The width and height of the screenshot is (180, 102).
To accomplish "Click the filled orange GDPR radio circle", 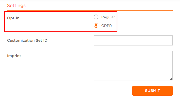I will (x=96, y=25).
